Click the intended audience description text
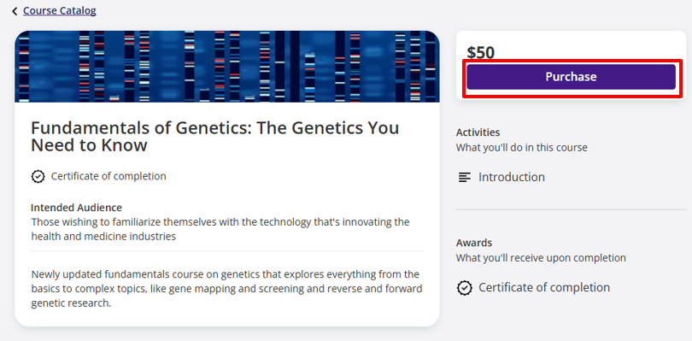This screenshot has height=341, width=692. click(220, 229)
